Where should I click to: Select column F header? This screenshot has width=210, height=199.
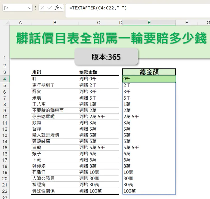186,22
